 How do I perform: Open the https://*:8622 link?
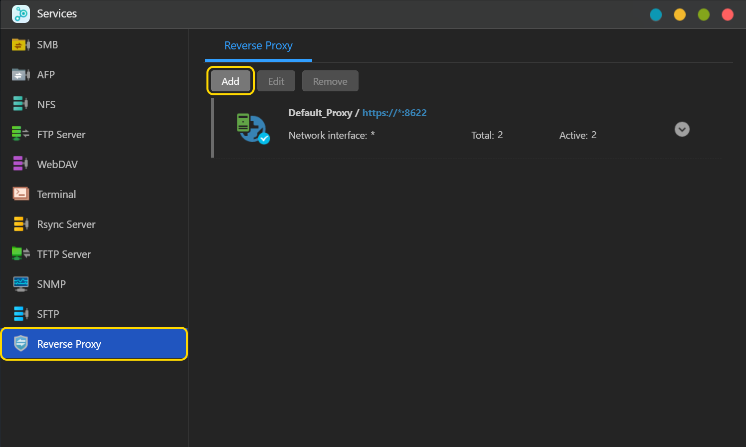394,113
